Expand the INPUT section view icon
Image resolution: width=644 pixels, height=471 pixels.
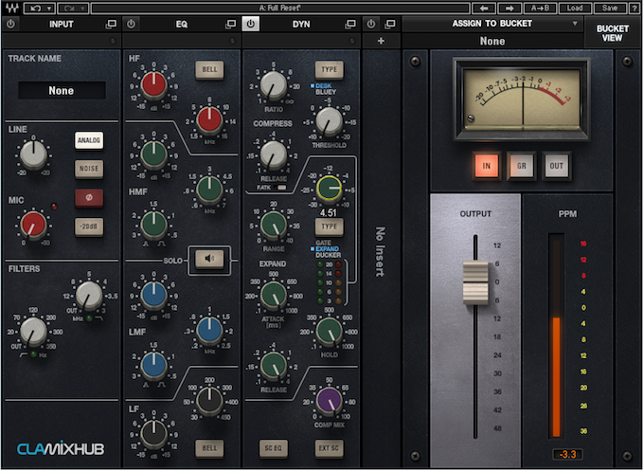(111, 25)
